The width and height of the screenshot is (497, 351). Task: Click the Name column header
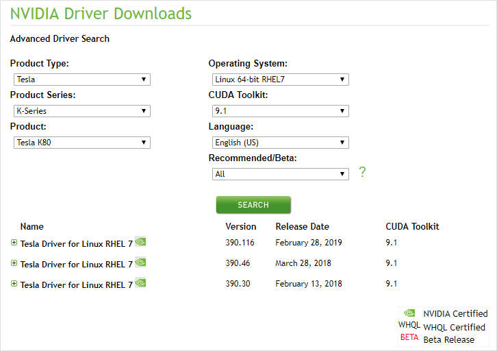(x=31, y=226)
